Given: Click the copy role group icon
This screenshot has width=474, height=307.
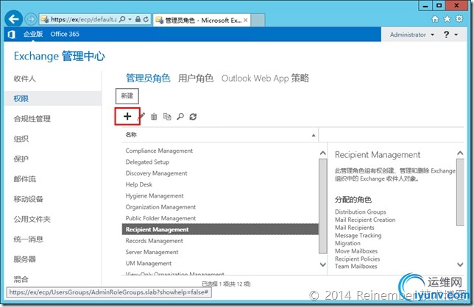Looking at the screenshot, I should [167, 116].
